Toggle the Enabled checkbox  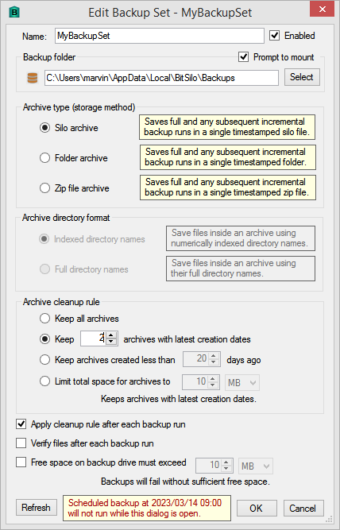tap(274, 36)
